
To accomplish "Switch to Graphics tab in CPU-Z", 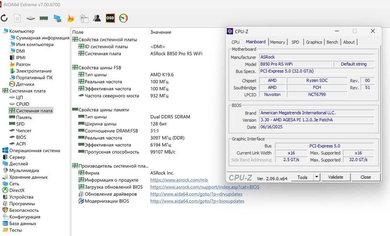I will [314, 42].
